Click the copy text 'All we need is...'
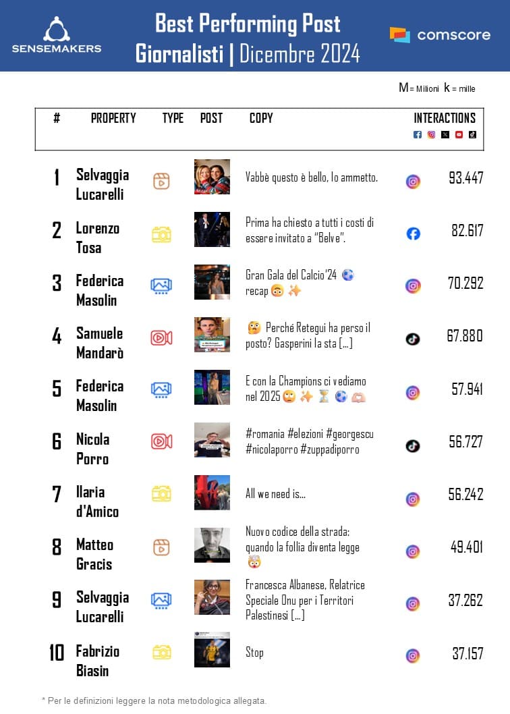This screenshot has width=510, height=714. (275, 494)
